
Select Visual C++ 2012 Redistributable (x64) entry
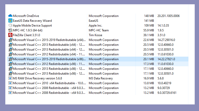point(98,54)
